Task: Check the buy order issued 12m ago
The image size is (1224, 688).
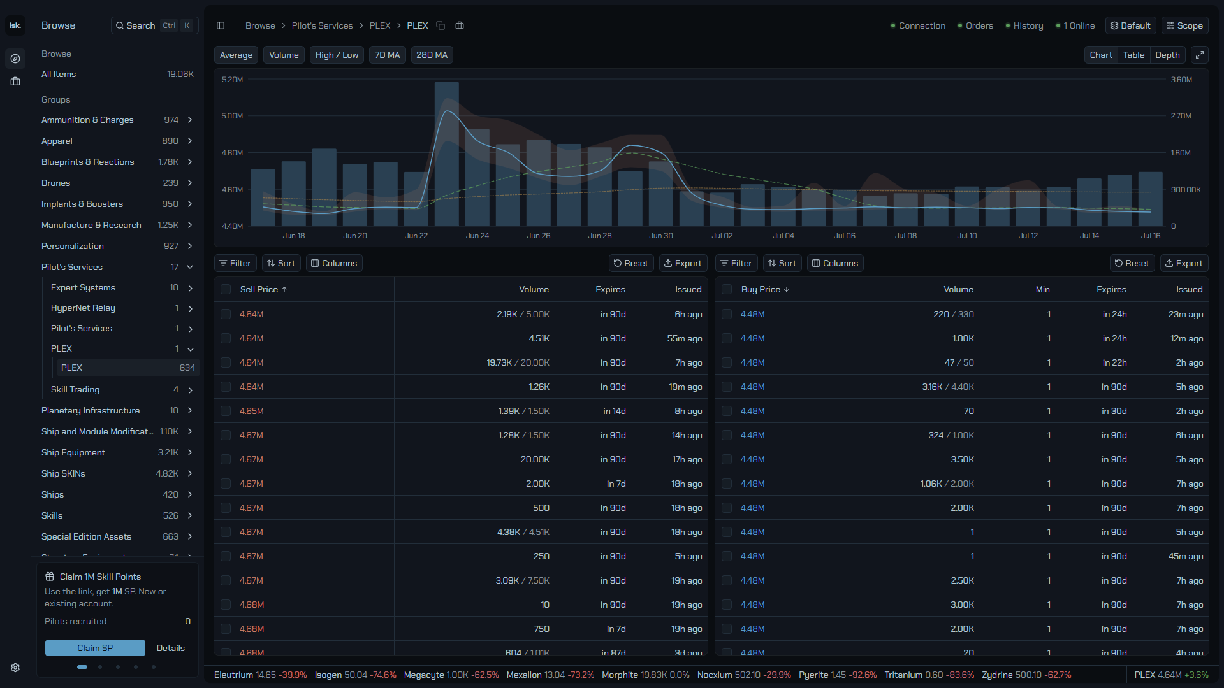Action: (x=727, y=338)
